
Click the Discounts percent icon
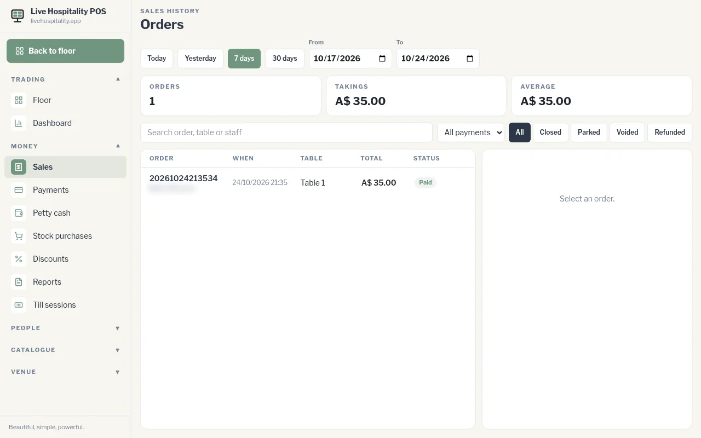[x=19, y=259]
